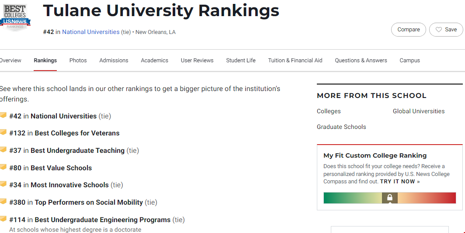
Task: Click TRY IT NOW link
Action: (400, 182)
